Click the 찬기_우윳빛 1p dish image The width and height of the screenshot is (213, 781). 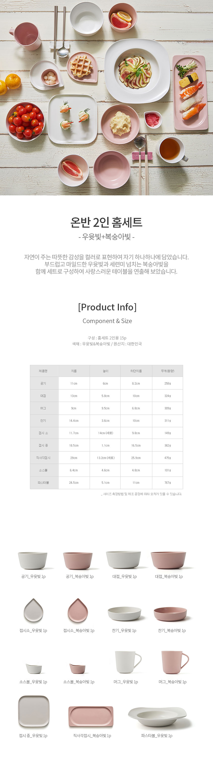pyautogui.click(x=124, y=614)
